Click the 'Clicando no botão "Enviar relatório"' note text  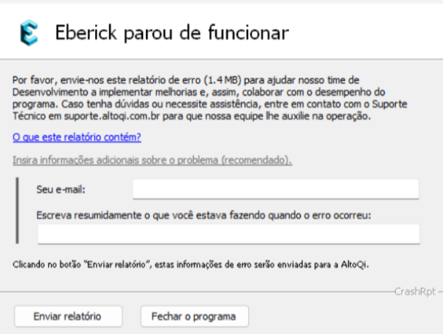[191, 264]
